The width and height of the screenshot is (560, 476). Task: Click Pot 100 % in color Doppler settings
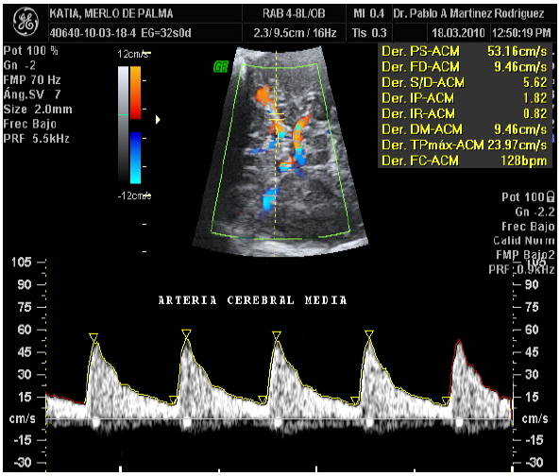(x=31, y=51)
